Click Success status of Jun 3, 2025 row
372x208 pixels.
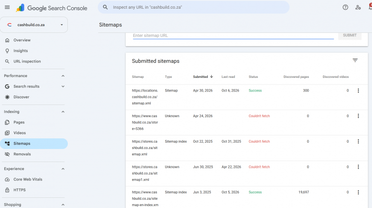pos(255,192)
